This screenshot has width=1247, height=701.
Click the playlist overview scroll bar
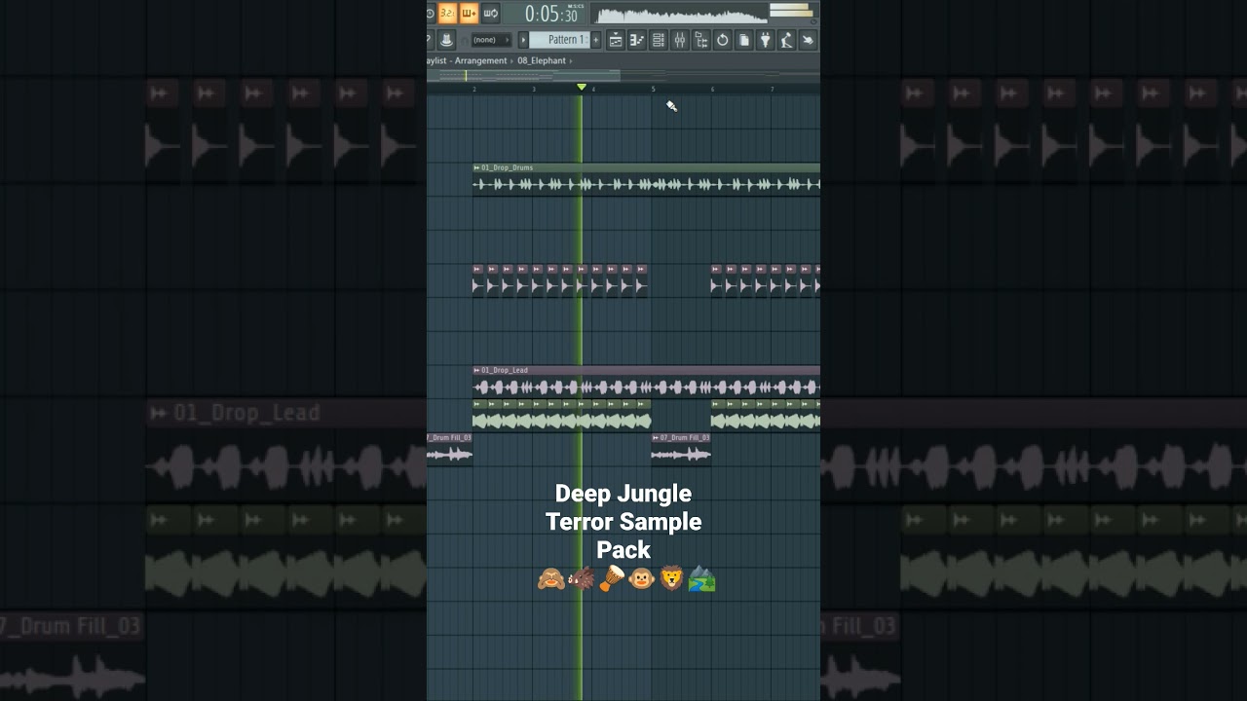(623, 75)
